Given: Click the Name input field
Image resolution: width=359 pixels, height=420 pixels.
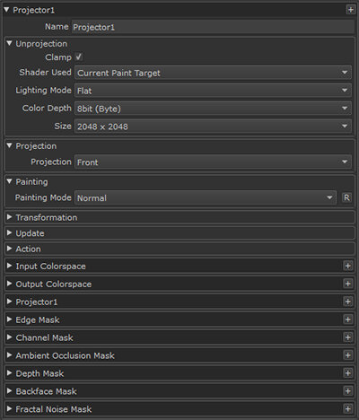Looking at the screenshot, I should tap(213, 27).
